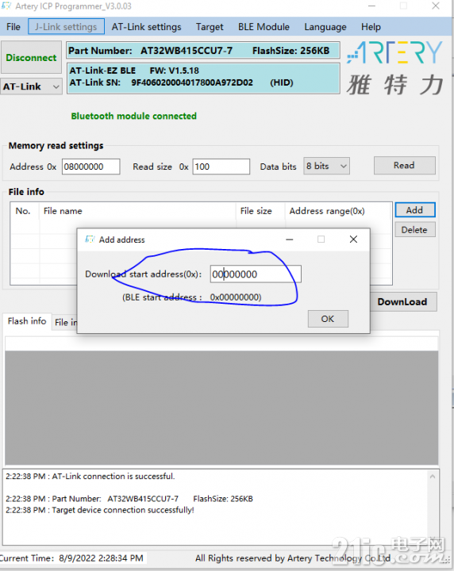The height and width of the screenshot is (571, 454).
Task: Click the log scrollbar up arrow
Action: click(x=433, y=477)
